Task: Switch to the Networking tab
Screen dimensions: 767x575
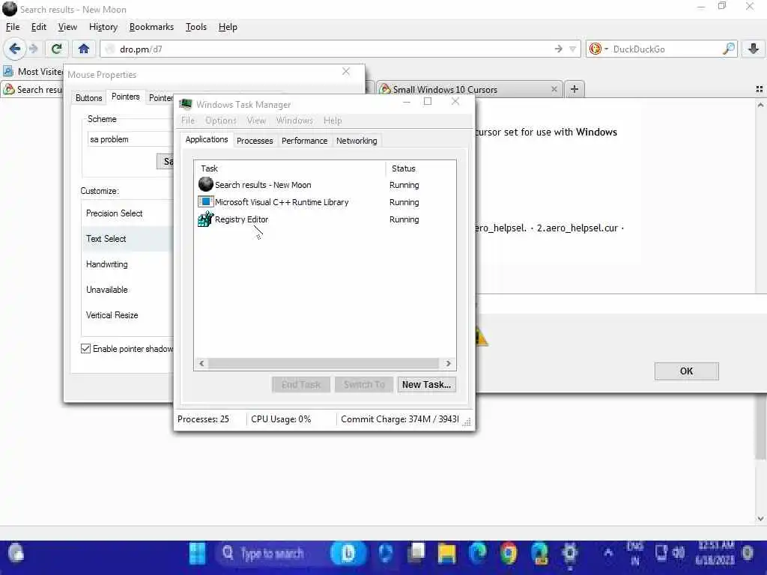Action: tap(357, 141)
